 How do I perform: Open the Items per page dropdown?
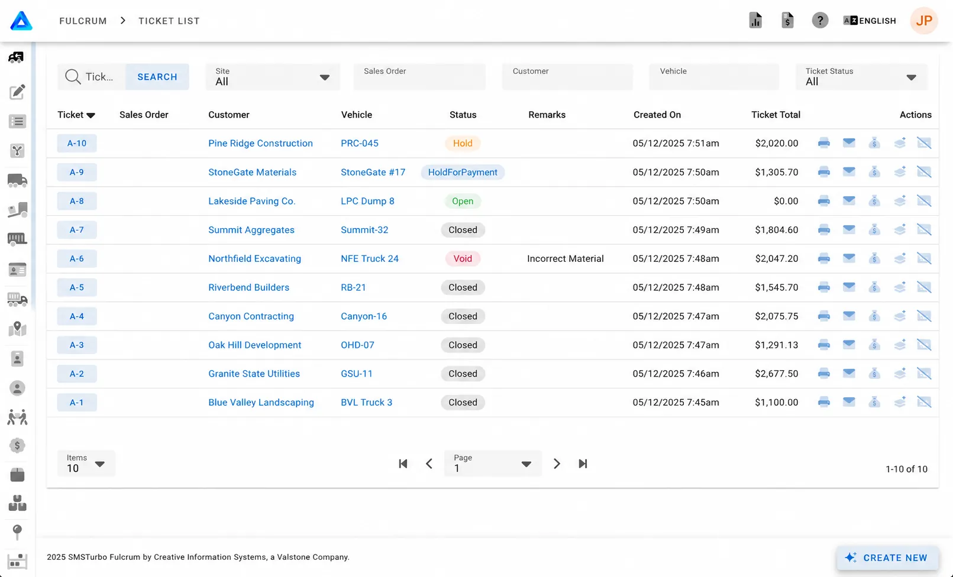pyautogui.click(x=86, y=463)
